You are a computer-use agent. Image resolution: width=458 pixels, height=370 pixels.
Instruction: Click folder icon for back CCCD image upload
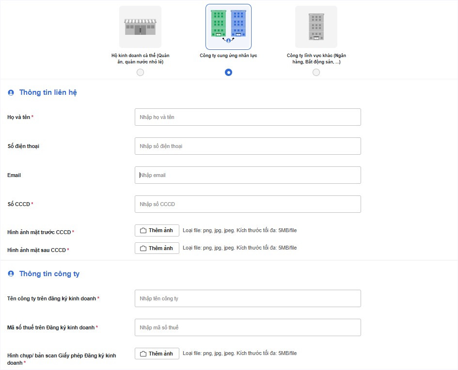click(x=143, y=248)
